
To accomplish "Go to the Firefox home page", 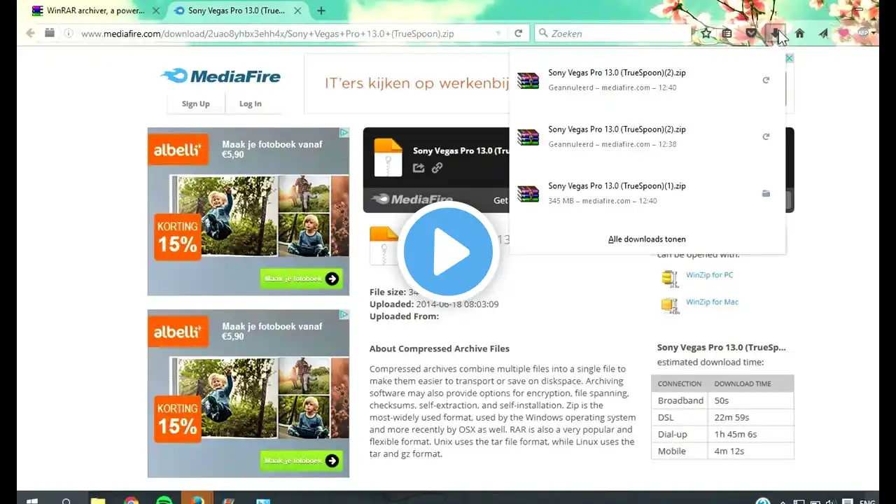I will 799,33.
